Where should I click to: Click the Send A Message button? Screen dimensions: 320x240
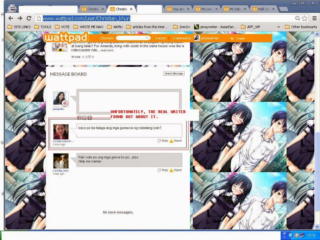point(174,73)
